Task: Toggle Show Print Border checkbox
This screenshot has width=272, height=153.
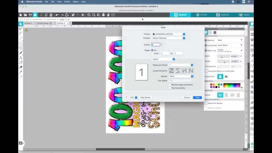Action: pyautogui.click(x=206, y=103)
